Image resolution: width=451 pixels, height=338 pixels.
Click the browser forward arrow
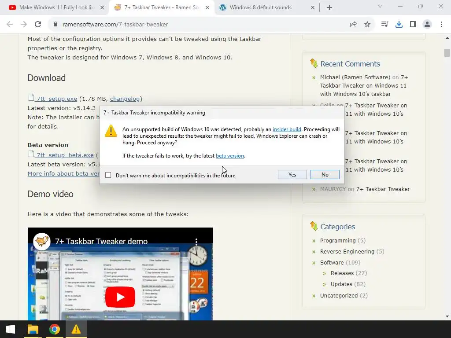24,25
